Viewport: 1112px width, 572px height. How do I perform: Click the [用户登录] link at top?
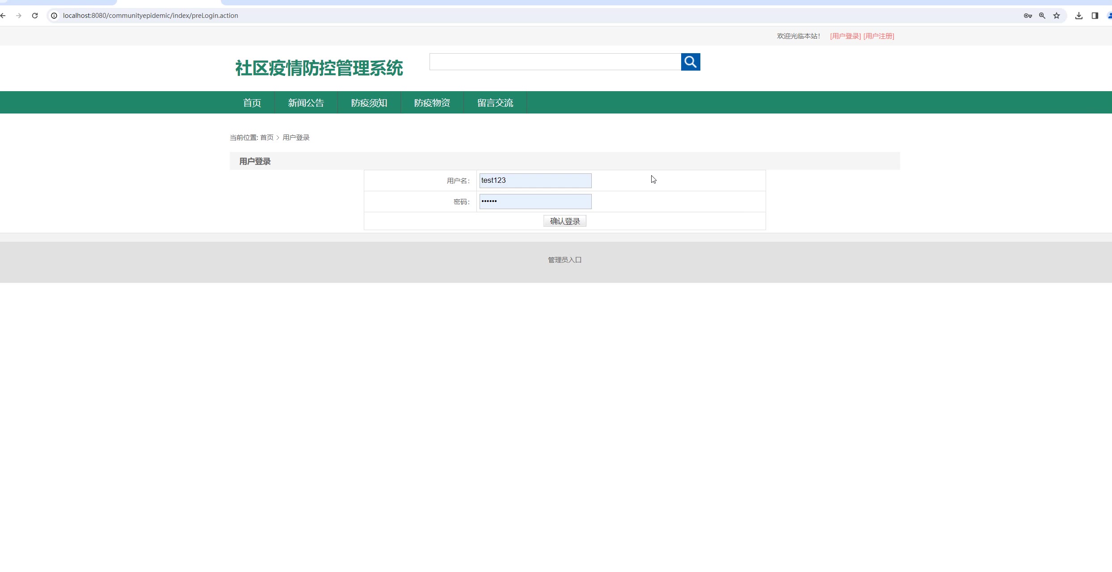tap(845, 36)
